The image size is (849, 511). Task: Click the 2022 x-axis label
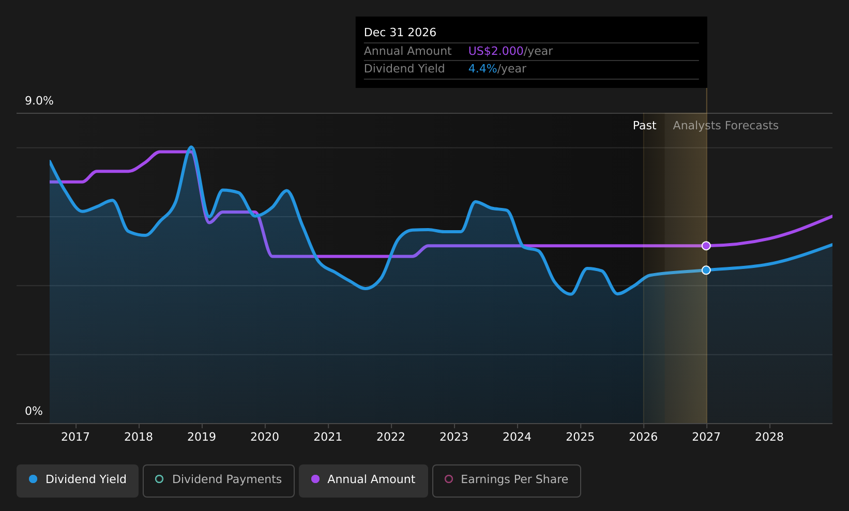(391, 437)
